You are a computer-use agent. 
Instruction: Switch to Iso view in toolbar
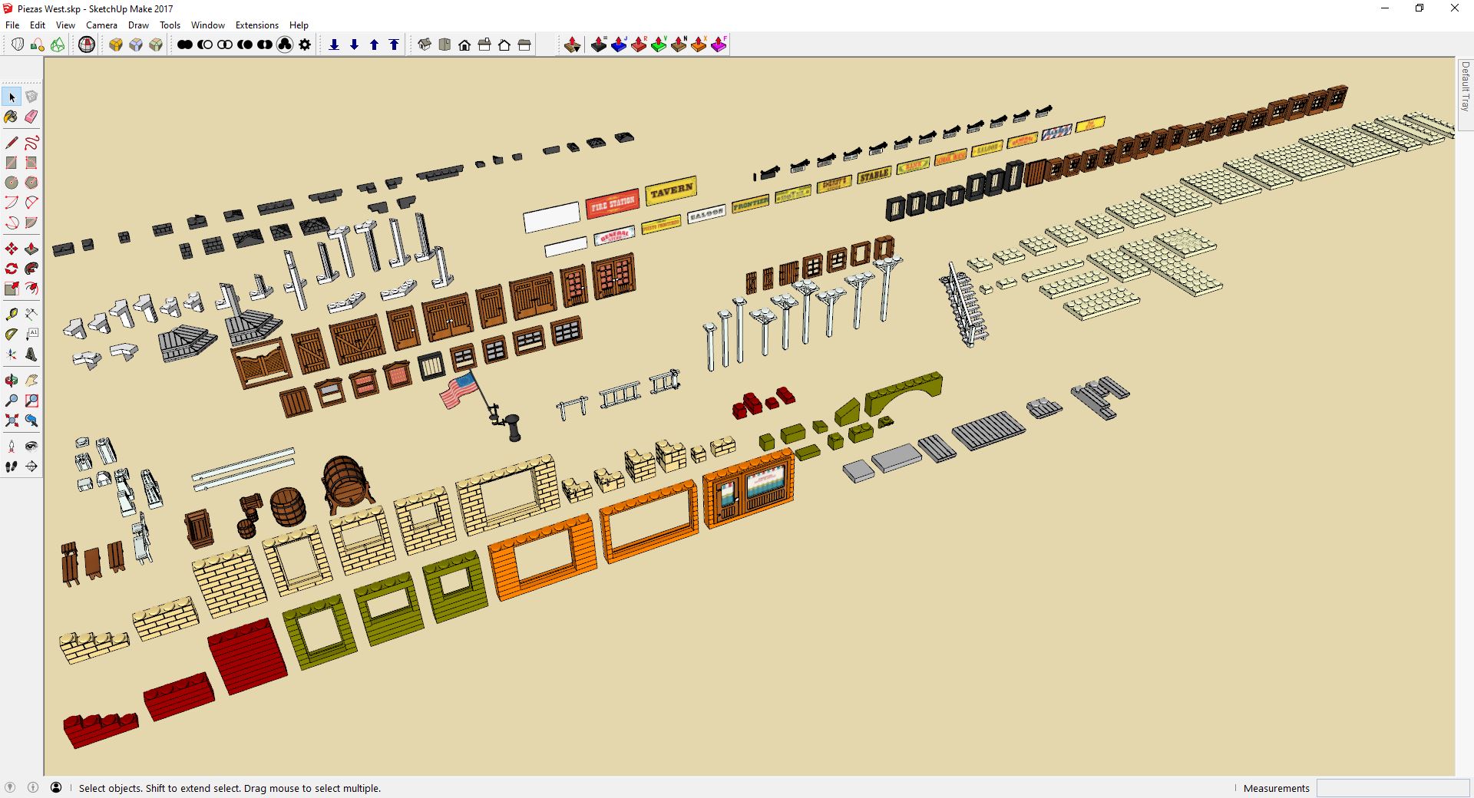click(x=425, y=45)
